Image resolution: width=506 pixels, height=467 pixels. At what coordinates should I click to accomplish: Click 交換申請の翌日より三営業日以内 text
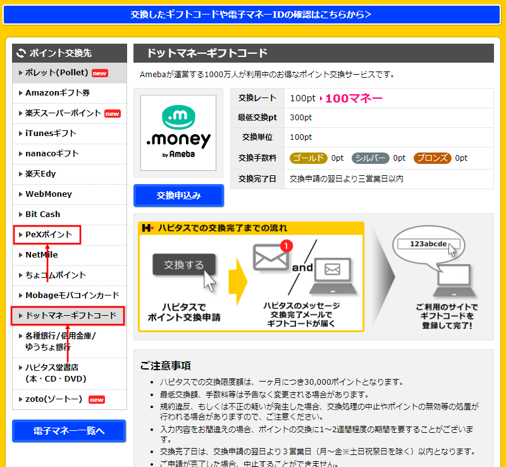click(x=347, y=178)
